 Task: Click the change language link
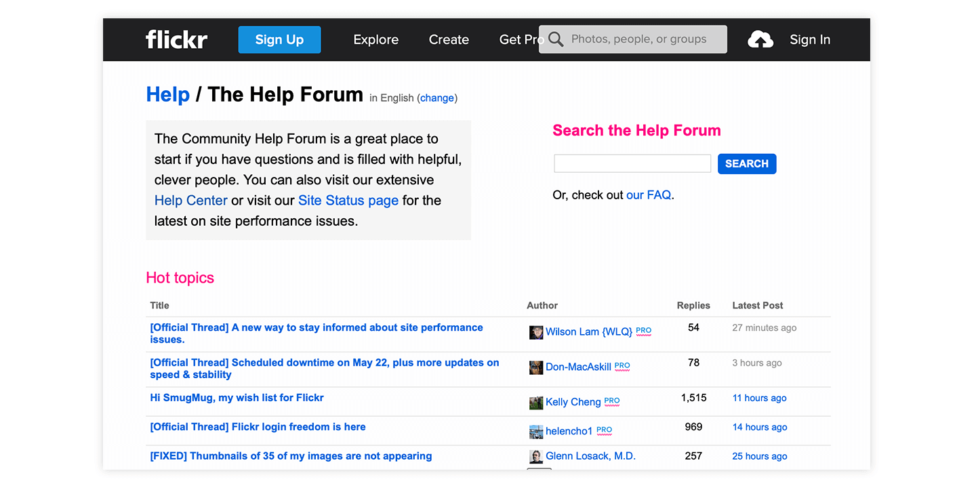[x=437, y=98]
